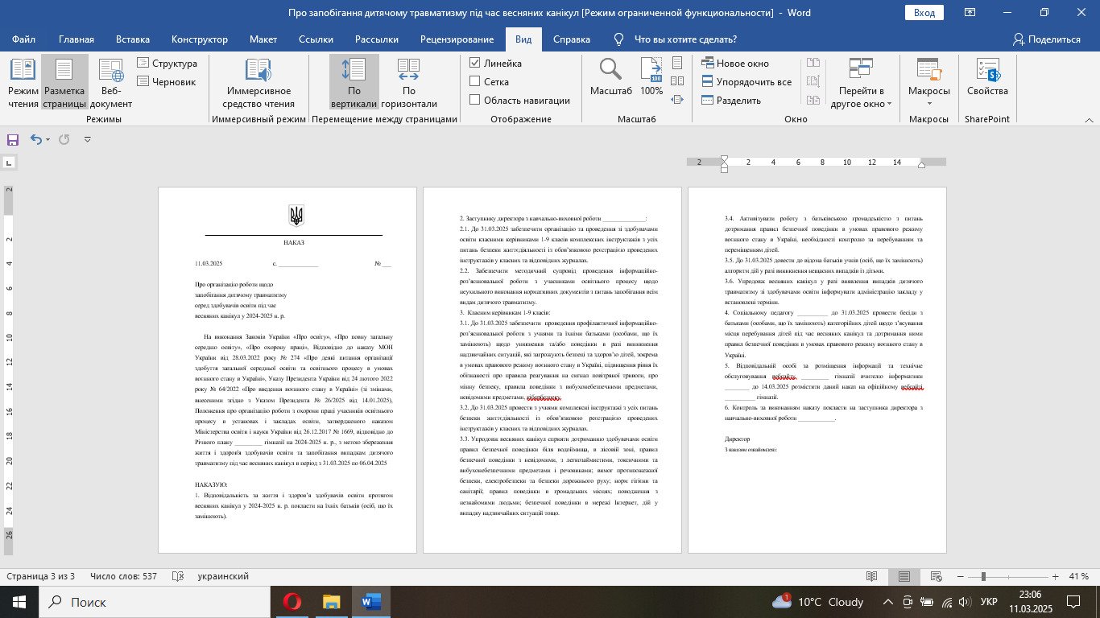Set zoom to 100%

tap(651, 77)
